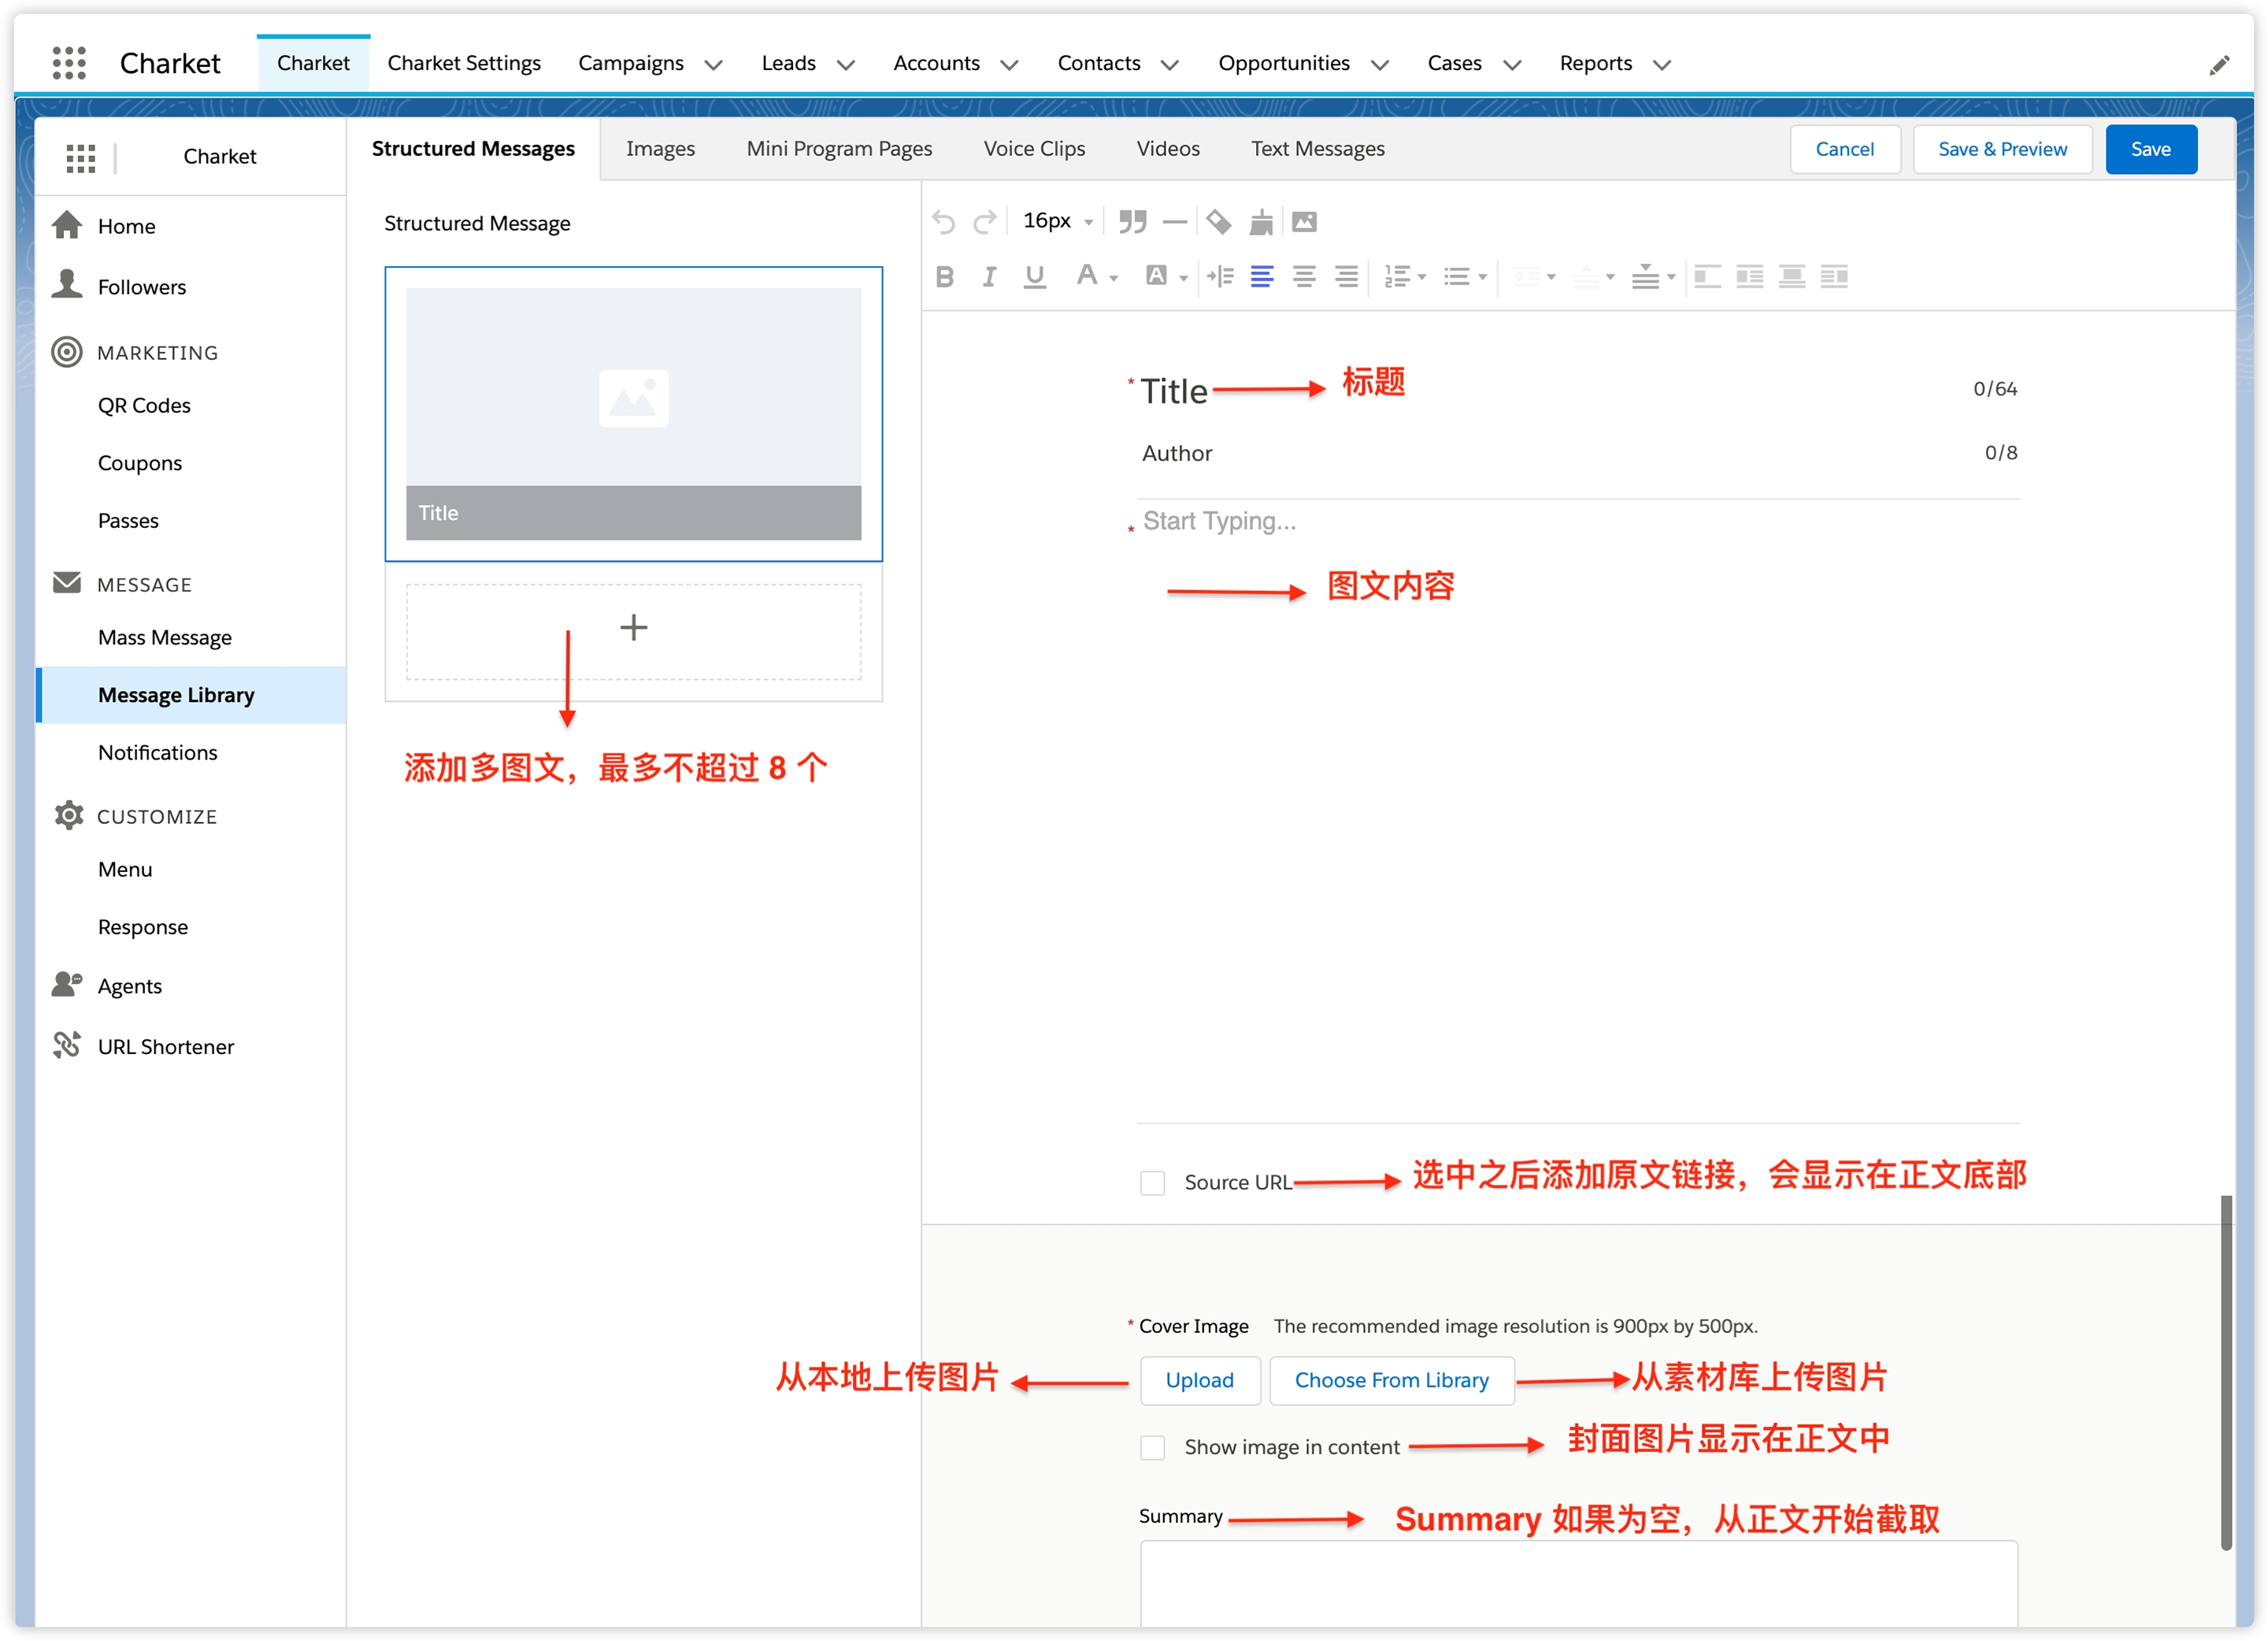Click the editor vertical scrollbar
This screenshot has height=1641, width=2268.
coord(2226,1373)
